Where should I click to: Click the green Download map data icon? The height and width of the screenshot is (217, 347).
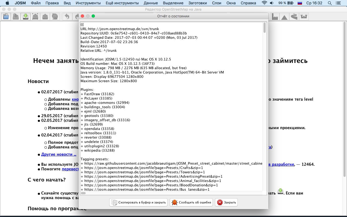coord(25,17)
